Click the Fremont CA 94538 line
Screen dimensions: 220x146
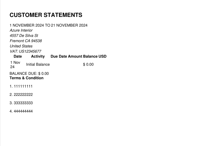[26, 41]
